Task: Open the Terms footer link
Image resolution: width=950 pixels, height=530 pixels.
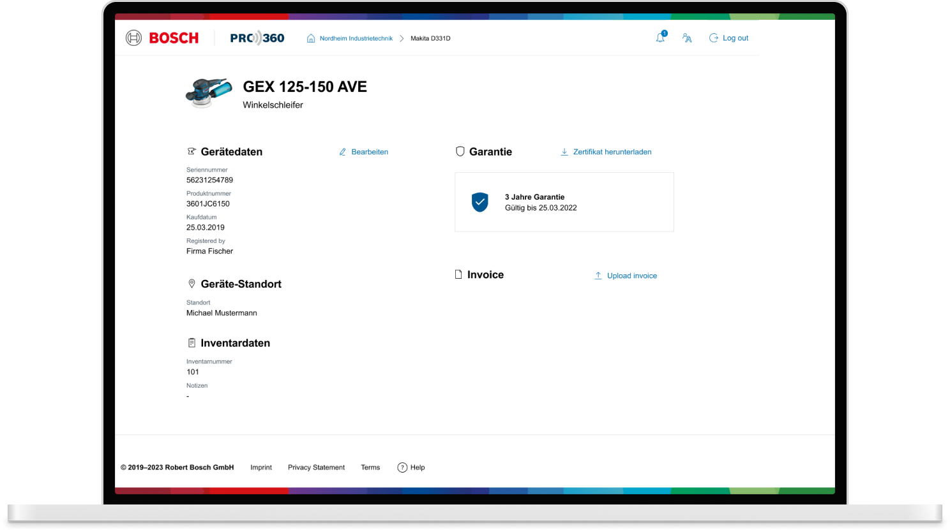Action: [370, 467]
